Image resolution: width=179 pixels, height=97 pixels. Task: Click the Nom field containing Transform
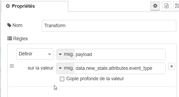pos(109,26)
